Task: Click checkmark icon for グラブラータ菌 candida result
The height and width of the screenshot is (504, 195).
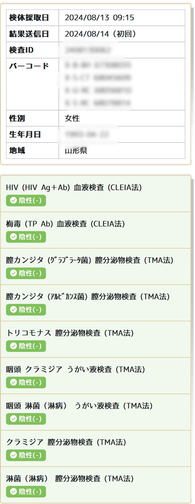Action: 13,273
